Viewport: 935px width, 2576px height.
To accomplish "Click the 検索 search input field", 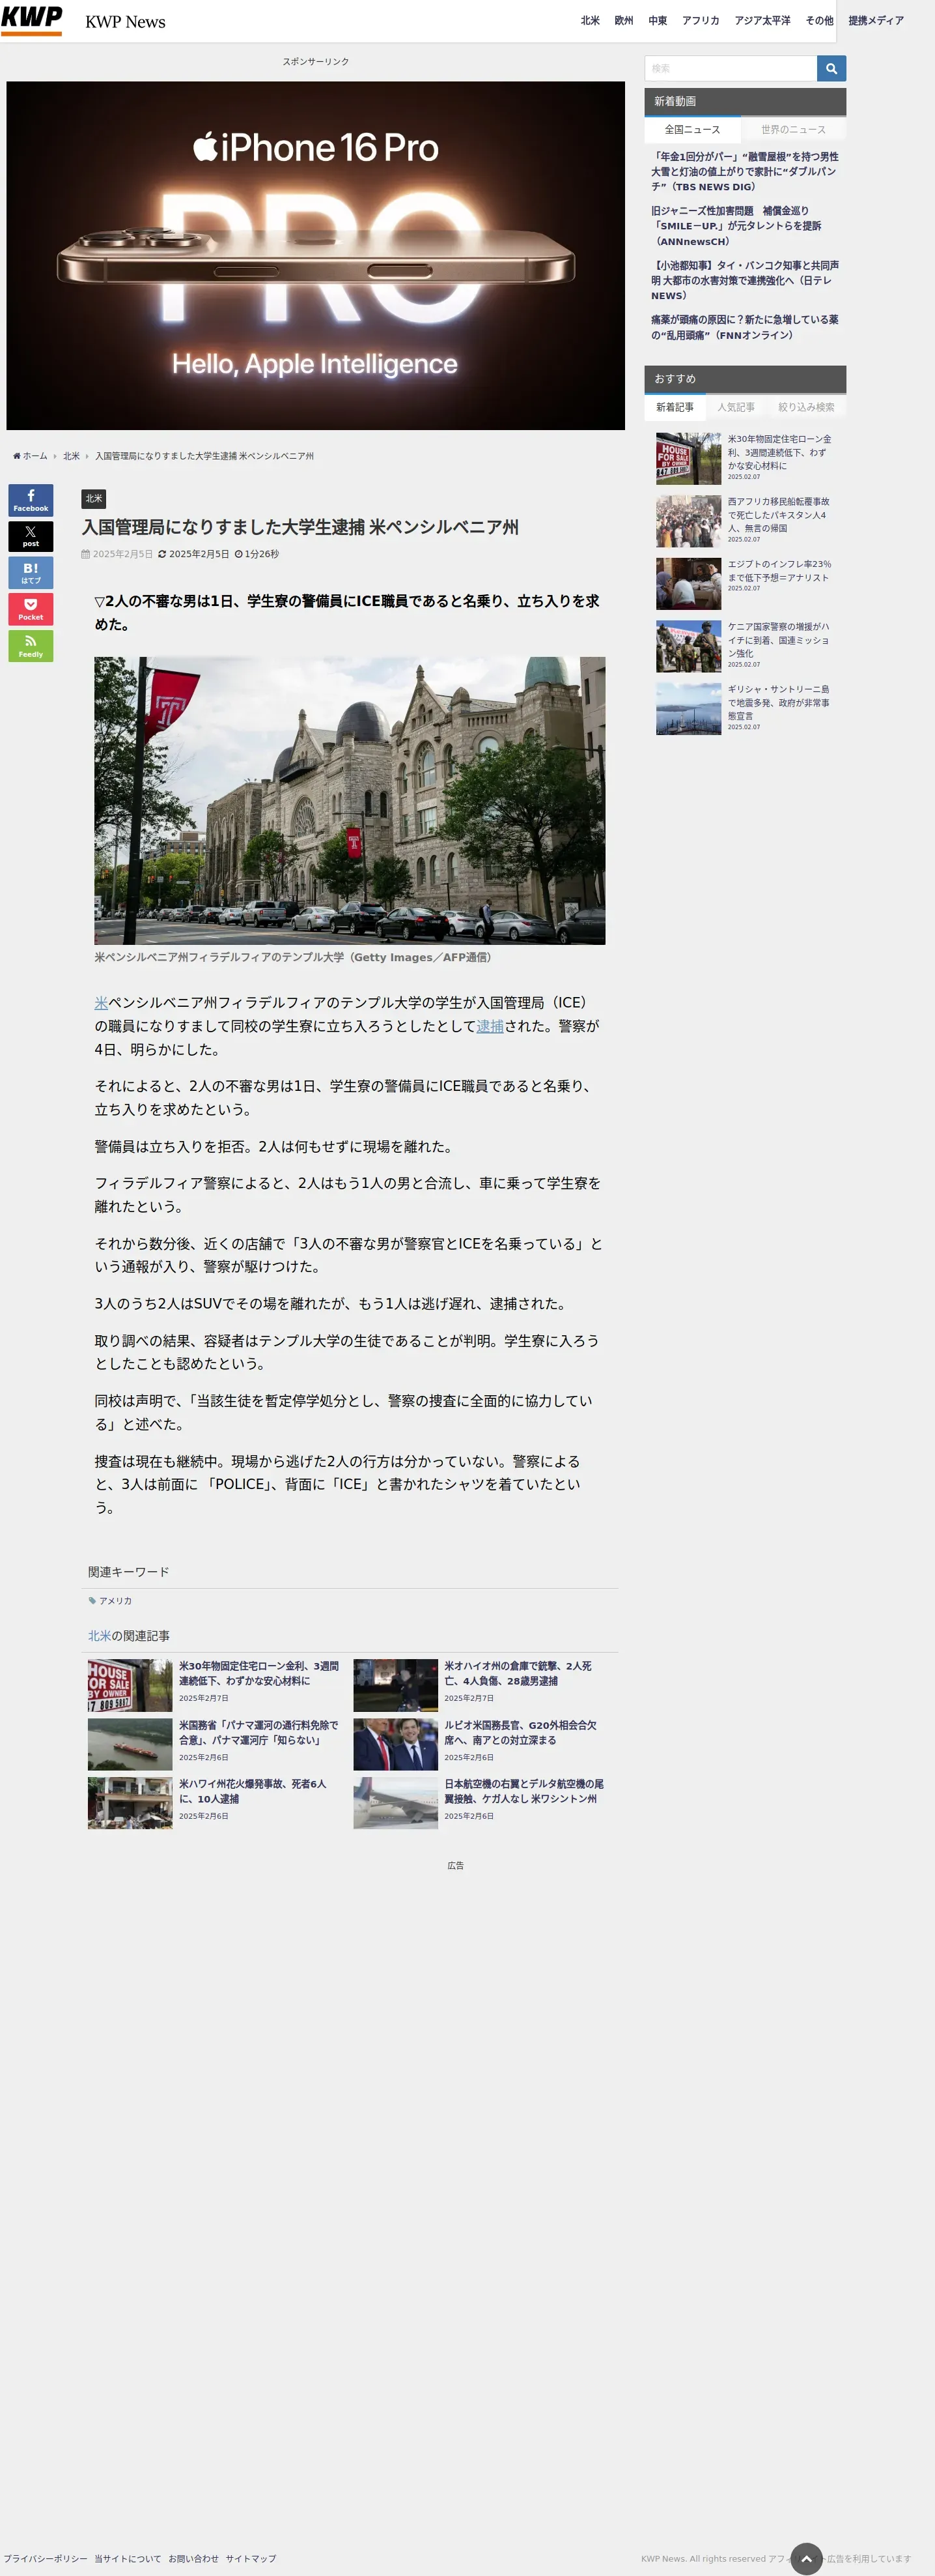I will [x=730, y=68].
